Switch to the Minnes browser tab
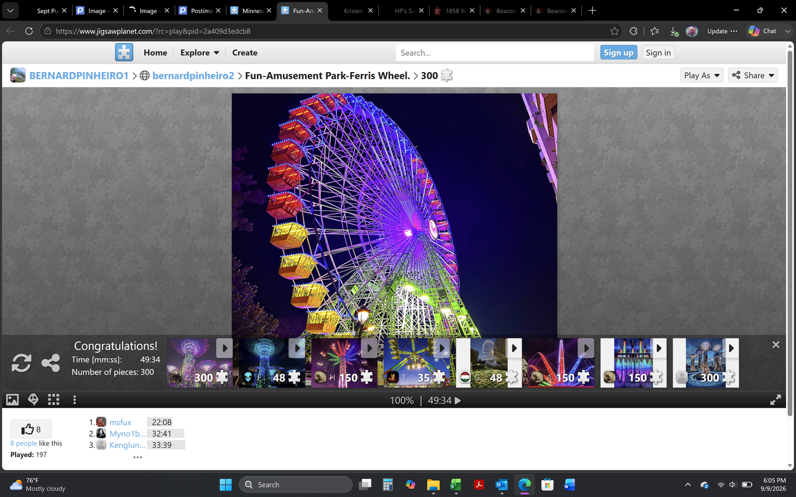The height and width of the screenshot is (497, 796). pyautogui.click(x=250, y=11)
